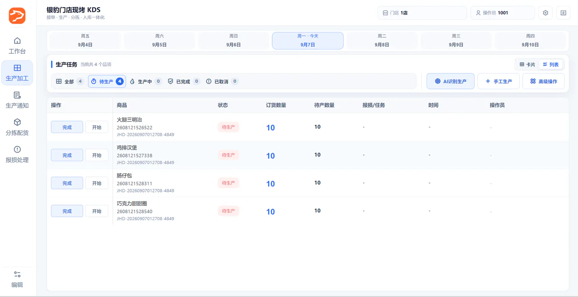Select 周二 9月8日 date tab
Screen dimensions: 578x297
click(382, 41)
